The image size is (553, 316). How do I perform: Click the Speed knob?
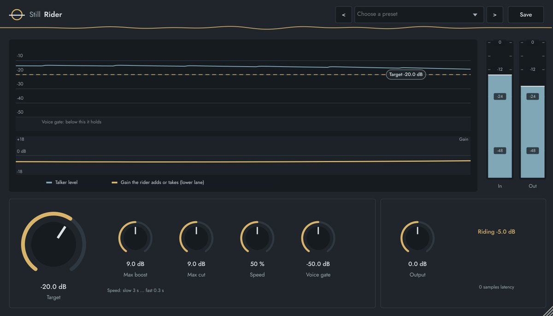coord(257,238)
